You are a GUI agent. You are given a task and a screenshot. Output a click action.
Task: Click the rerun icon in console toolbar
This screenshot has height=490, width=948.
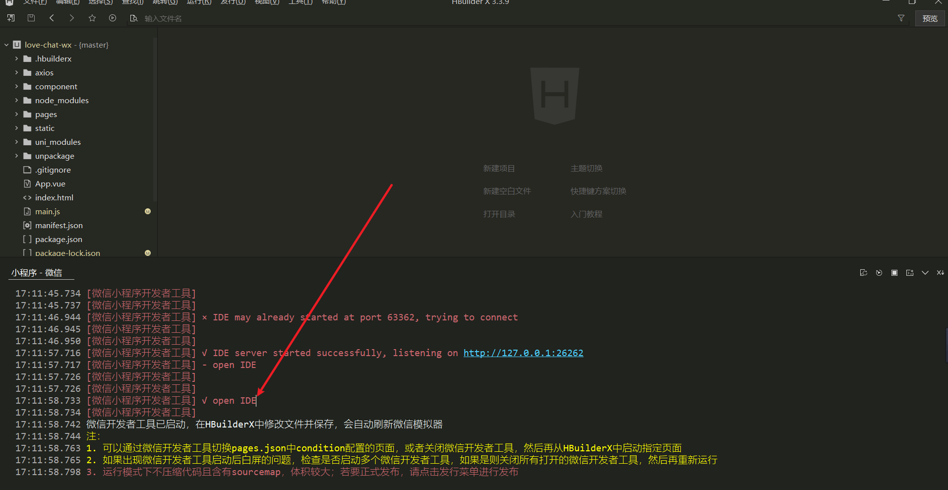(879, 273)
